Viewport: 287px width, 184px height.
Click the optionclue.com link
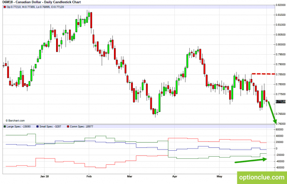(262, 177)
